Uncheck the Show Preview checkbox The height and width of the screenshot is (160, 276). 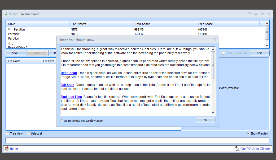point(248,133)
